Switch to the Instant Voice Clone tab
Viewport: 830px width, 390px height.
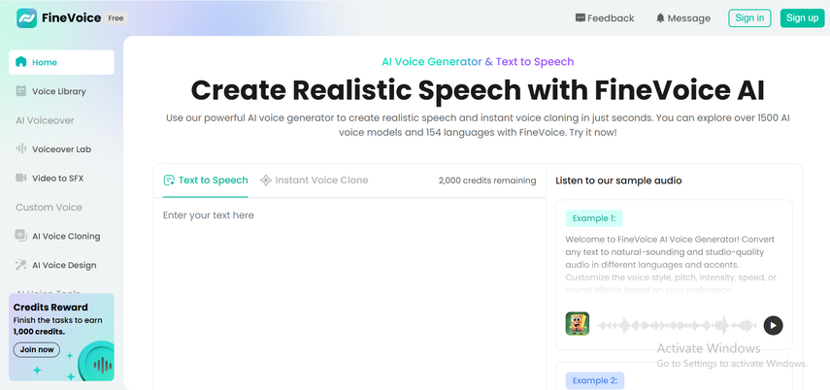[x=315, y=180]
